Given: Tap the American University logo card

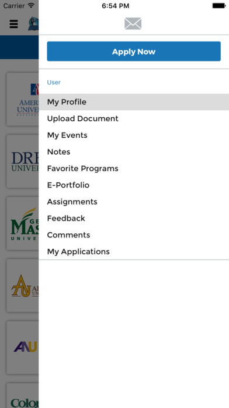Looking at the screenshot, I should tap(23, 99).
